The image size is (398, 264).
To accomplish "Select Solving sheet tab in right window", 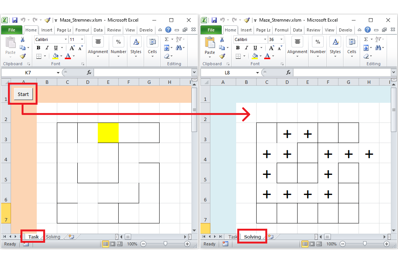I will [252, 237].
